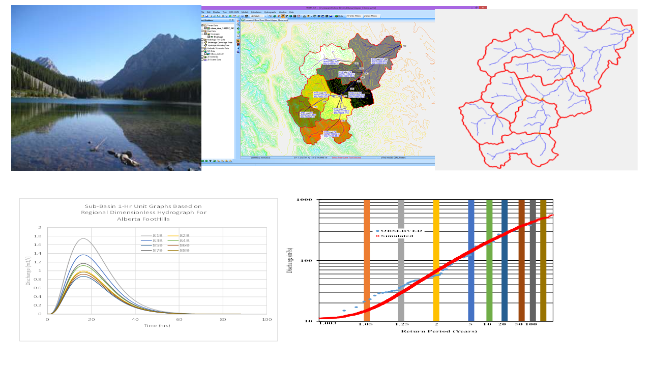Click the orange bar at return period 1.05
Viewport: 651px width, 366px height.
click(x=367, y=259)
